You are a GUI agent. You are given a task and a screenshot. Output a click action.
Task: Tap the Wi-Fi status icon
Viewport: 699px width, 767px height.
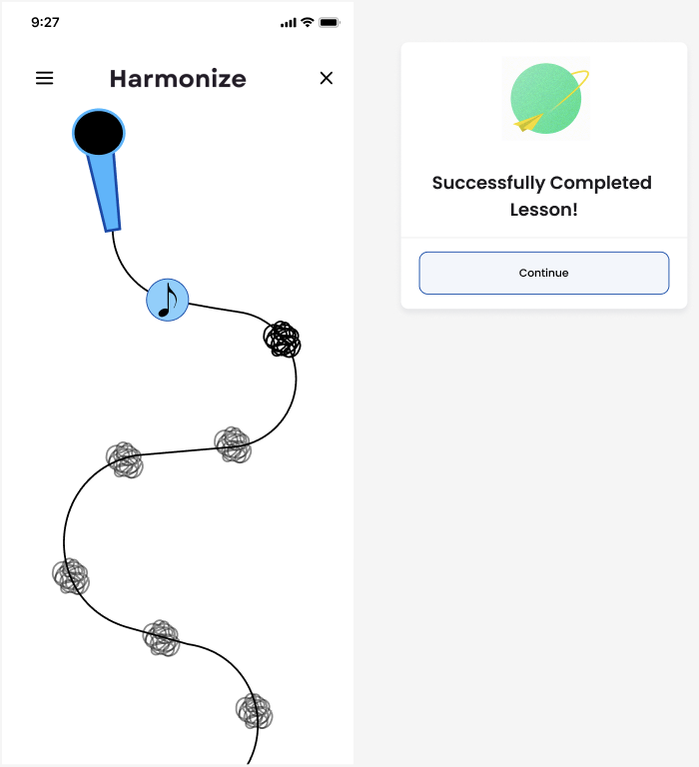click(308, 22)
